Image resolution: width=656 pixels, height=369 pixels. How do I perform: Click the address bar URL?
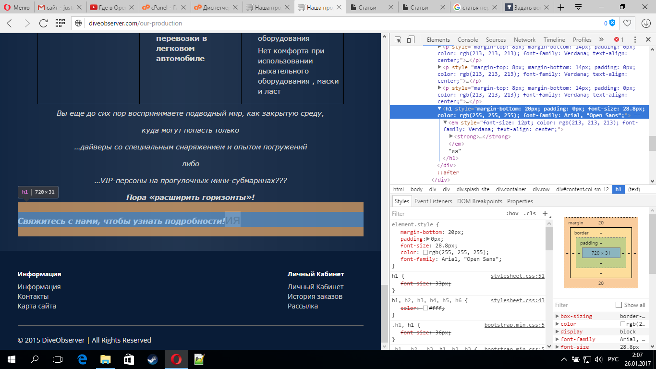coord(135,23)
